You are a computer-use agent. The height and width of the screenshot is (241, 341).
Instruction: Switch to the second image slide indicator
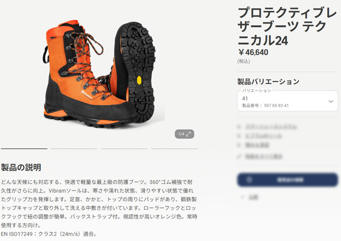(74, 149)
